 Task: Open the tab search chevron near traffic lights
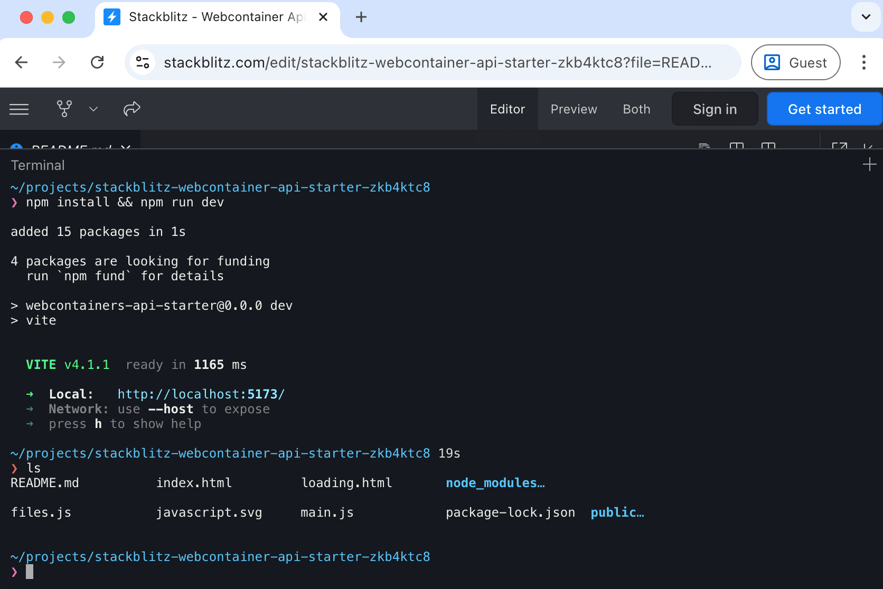click(865, 16)
